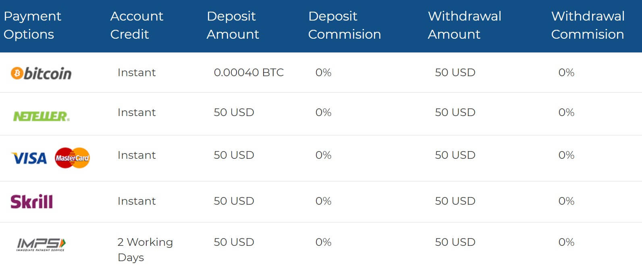Click the Withdrawal Commision header
642x270 pixels.
tap(588, 25)
